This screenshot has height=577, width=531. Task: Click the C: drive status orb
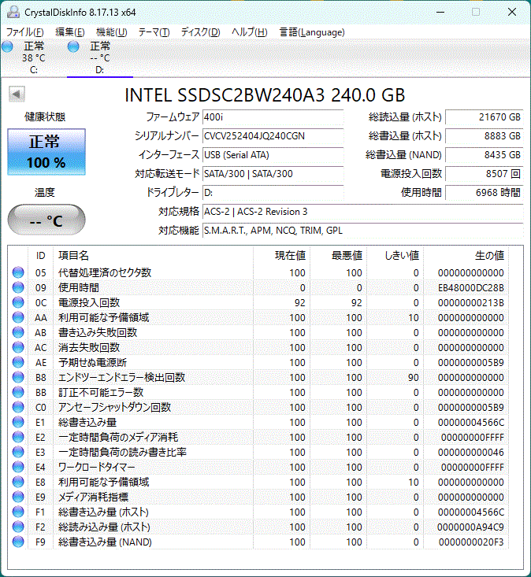click(8, 47)
